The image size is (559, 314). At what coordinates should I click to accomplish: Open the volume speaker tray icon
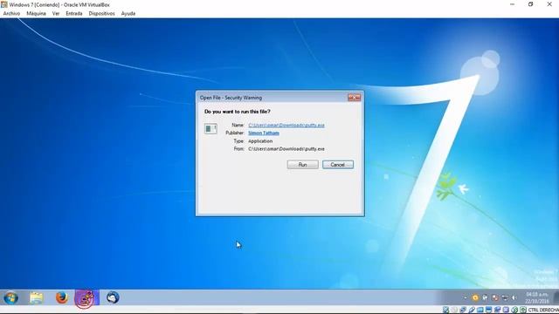point(514,297)
